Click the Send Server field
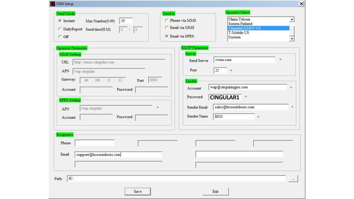 (x=244, y=60)
